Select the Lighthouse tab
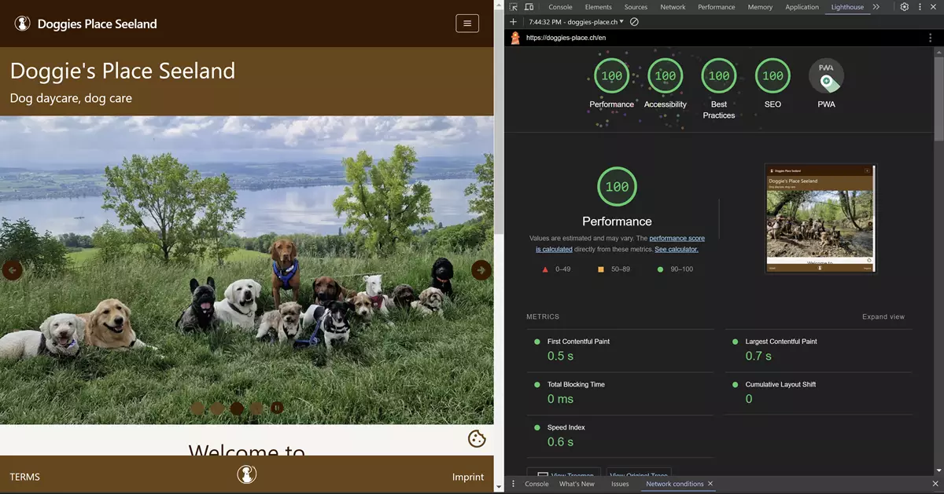This screenshot has height=494, width=944. (x=847, y=7)
